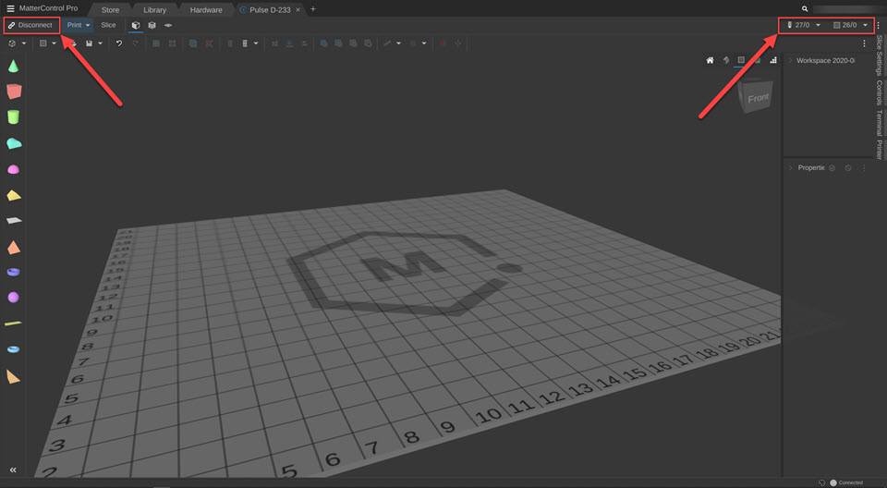The width and height of the screenshot is (887, 488).
Task: Switch to the 3D model view icon
Action: pos(136,25)
